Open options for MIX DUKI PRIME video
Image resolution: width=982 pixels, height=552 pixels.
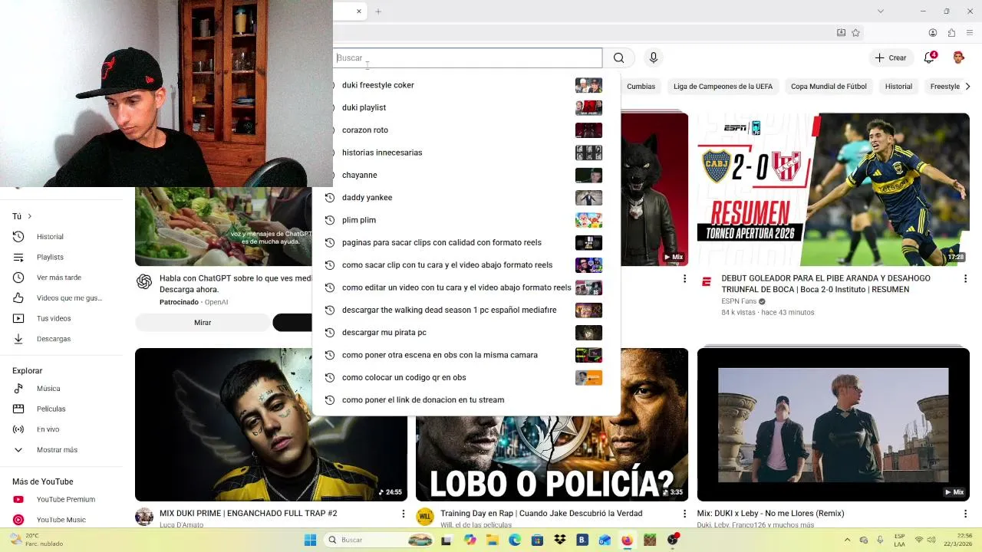tap(403, 514)
